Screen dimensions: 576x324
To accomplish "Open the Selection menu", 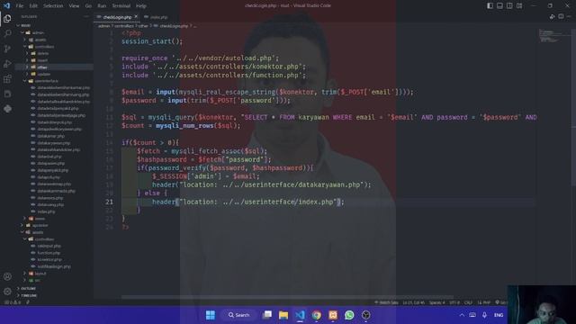I will coord(53,6).
